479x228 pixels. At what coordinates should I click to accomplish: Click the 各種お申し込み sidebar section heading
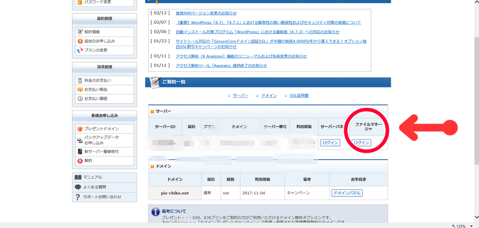(104, 116)
